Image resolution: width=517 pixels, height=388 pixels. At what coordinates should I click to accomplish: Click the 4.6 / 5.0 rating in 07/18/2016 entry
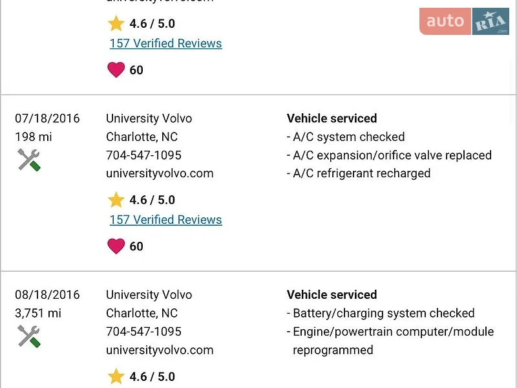(153, 200)
